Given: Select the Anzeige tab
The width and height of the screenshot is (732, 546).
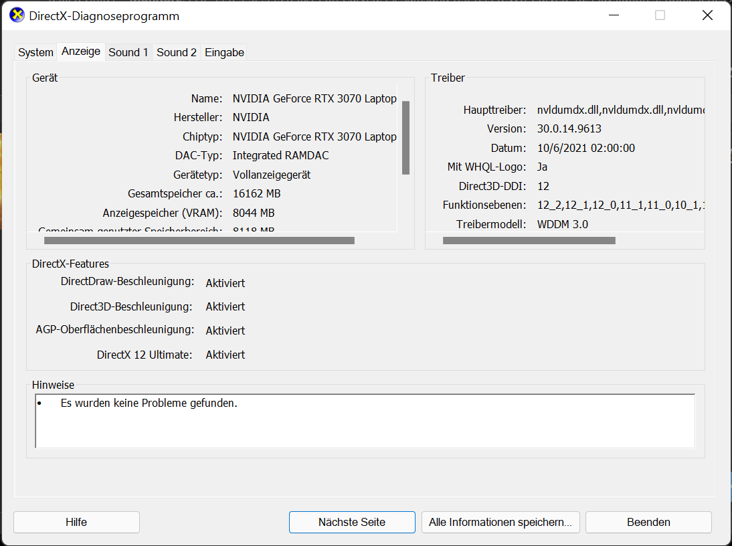Looking at the screenshot, I should [81, 52].
